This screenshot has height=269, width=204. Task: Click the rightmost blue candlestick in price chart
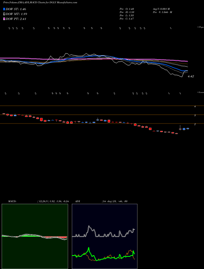188,128
